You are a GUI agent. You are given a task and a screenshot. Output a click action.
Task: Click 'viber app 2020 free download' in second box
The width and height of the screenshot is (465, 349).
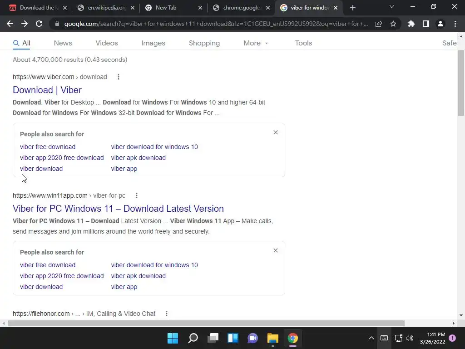tap(62, 276)
